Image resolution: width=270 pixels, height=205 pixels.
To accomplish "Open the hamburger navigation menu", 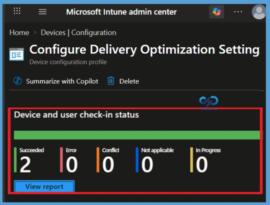I will point(43,12).
